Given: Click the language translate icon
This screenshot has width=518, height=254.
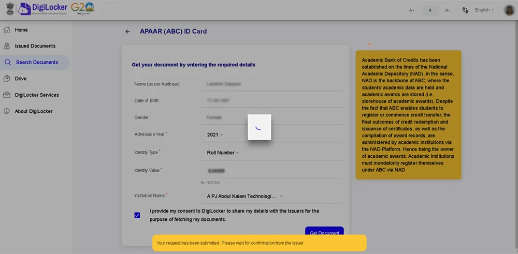Looking at the screenshot, I should pos(466,10).
